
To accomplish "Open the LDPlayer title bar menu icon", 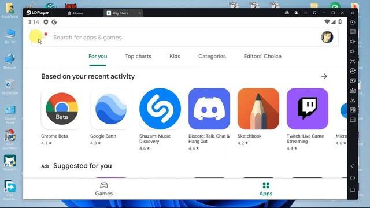I will [305, 13].
